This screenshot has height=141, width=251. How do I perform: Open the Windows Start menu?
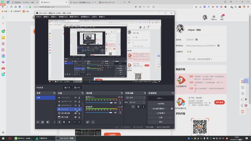(x=3, y=138)
